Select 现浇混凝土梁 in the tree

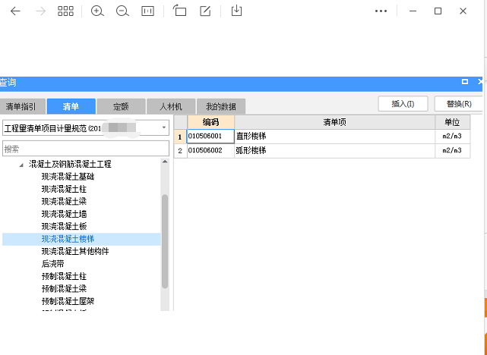pos(64,202)
